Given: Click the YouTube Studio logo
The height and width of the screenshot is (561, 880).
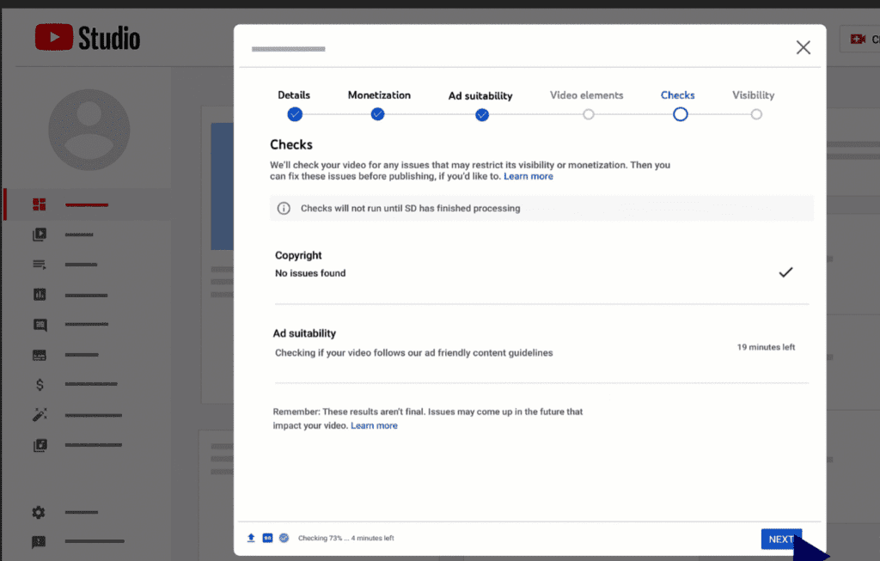Looking at the screenshot, I should pos(88,38).
